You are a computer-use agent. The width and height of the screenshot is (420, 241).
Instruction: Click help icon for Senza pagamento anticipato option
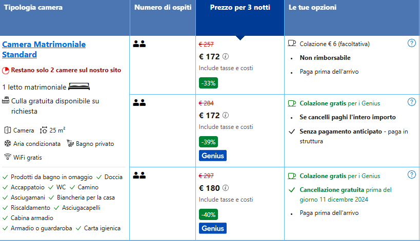[411, 102]
